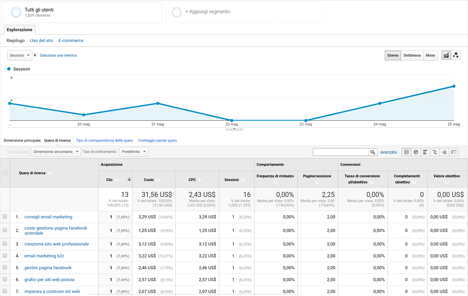
Task: Click the Traccia righe button
Action: [18, 152]
